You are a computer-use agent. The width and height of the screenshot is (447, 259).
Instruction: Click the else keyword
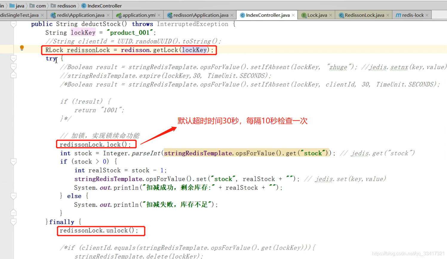74,196
